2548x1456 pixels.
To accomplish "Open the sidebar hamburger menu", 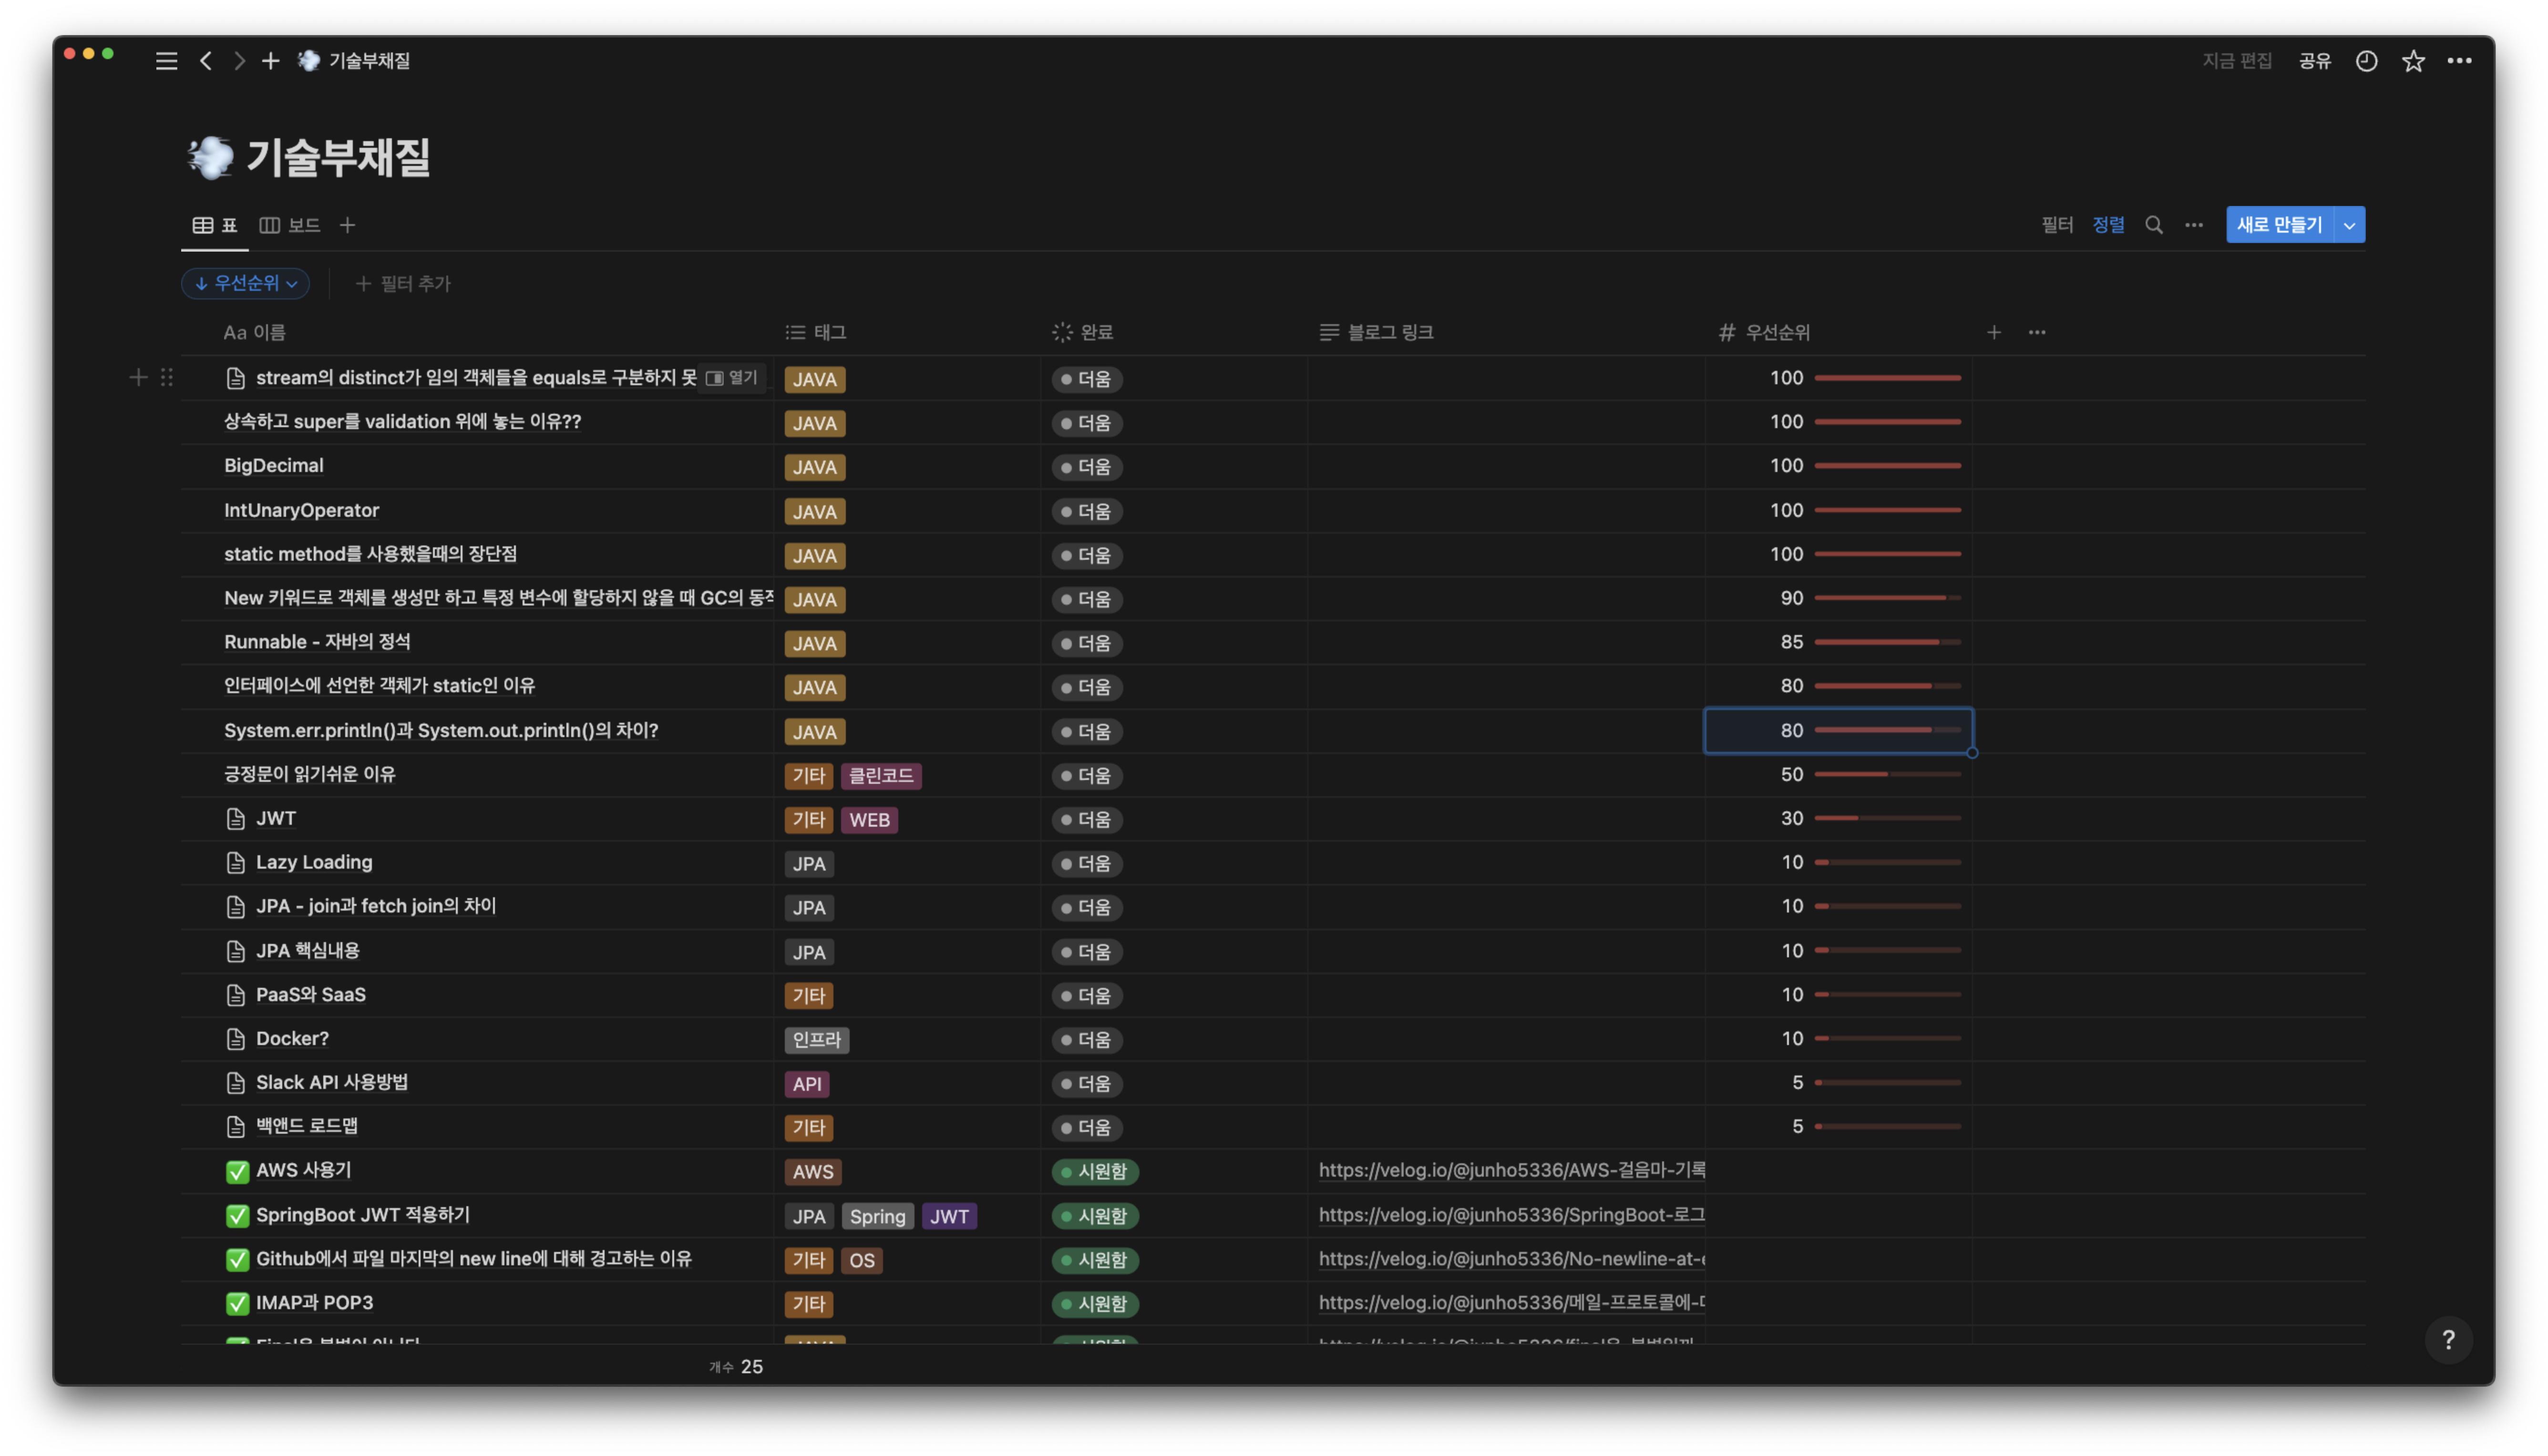I will click(x=166, y=61).
